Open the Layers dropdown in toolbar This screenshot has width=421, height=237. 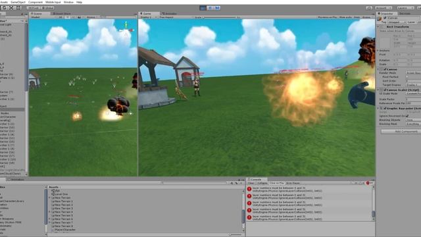405,8
